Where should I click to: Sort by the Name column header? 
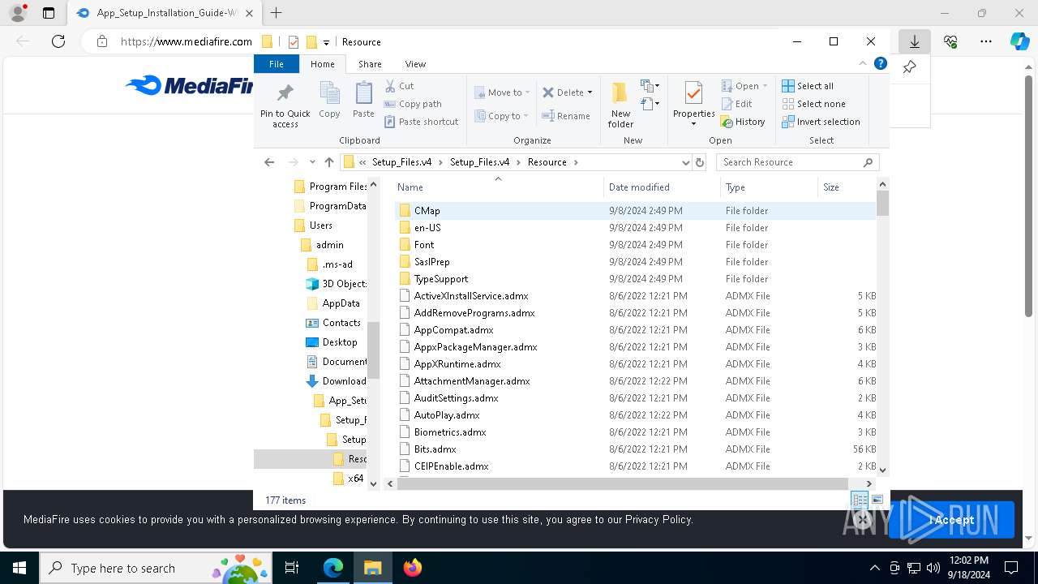point(497,187)
